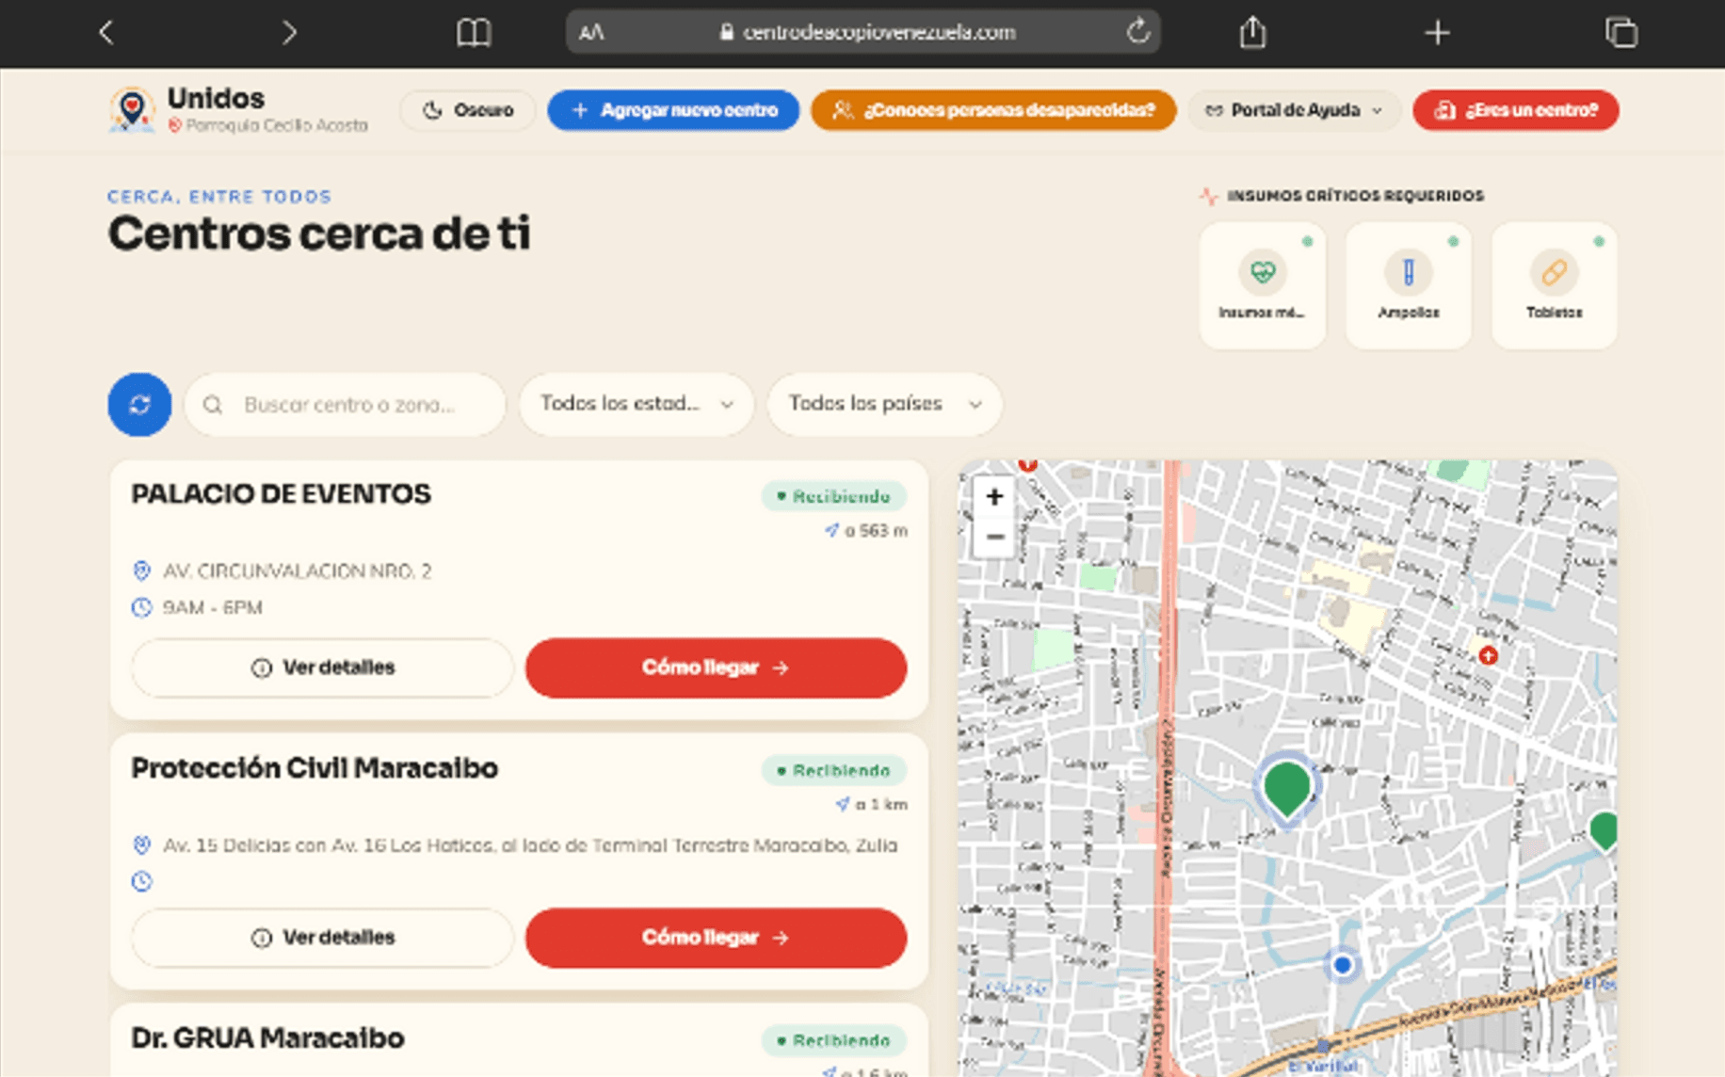Zoom out the map with minus
This screenshot has height=1077, width=1725.
994,537
